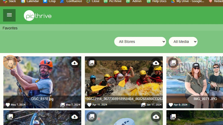Download the second-row zipline photo
Screen dimensions: 223x125
coord(74,117)
